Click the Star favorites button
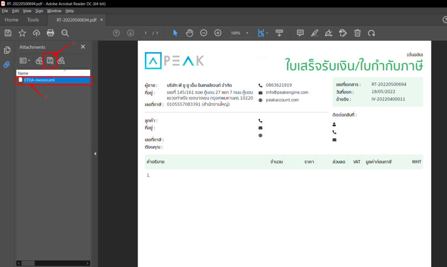This screenshot has width=447, height=267. pos(21,33)
